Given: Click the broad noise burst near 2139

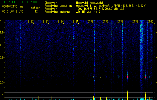Looking at the screenshot, I should point(142,57).
